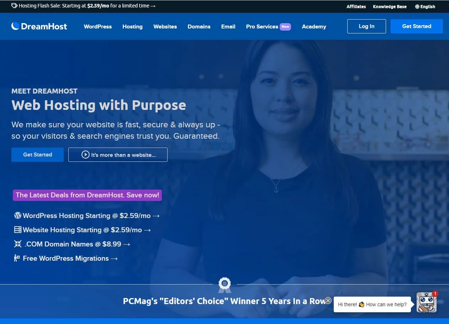Open the Affiliates link
Viewport: 449px width, 324px height.
356,6
